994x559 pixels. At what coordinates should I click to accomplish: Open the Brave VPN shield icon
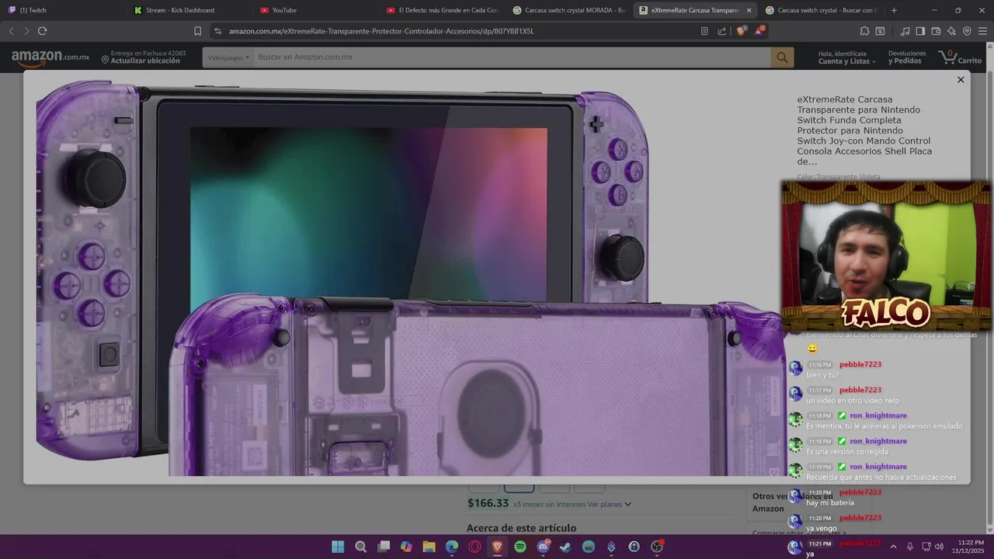(967, 31)
